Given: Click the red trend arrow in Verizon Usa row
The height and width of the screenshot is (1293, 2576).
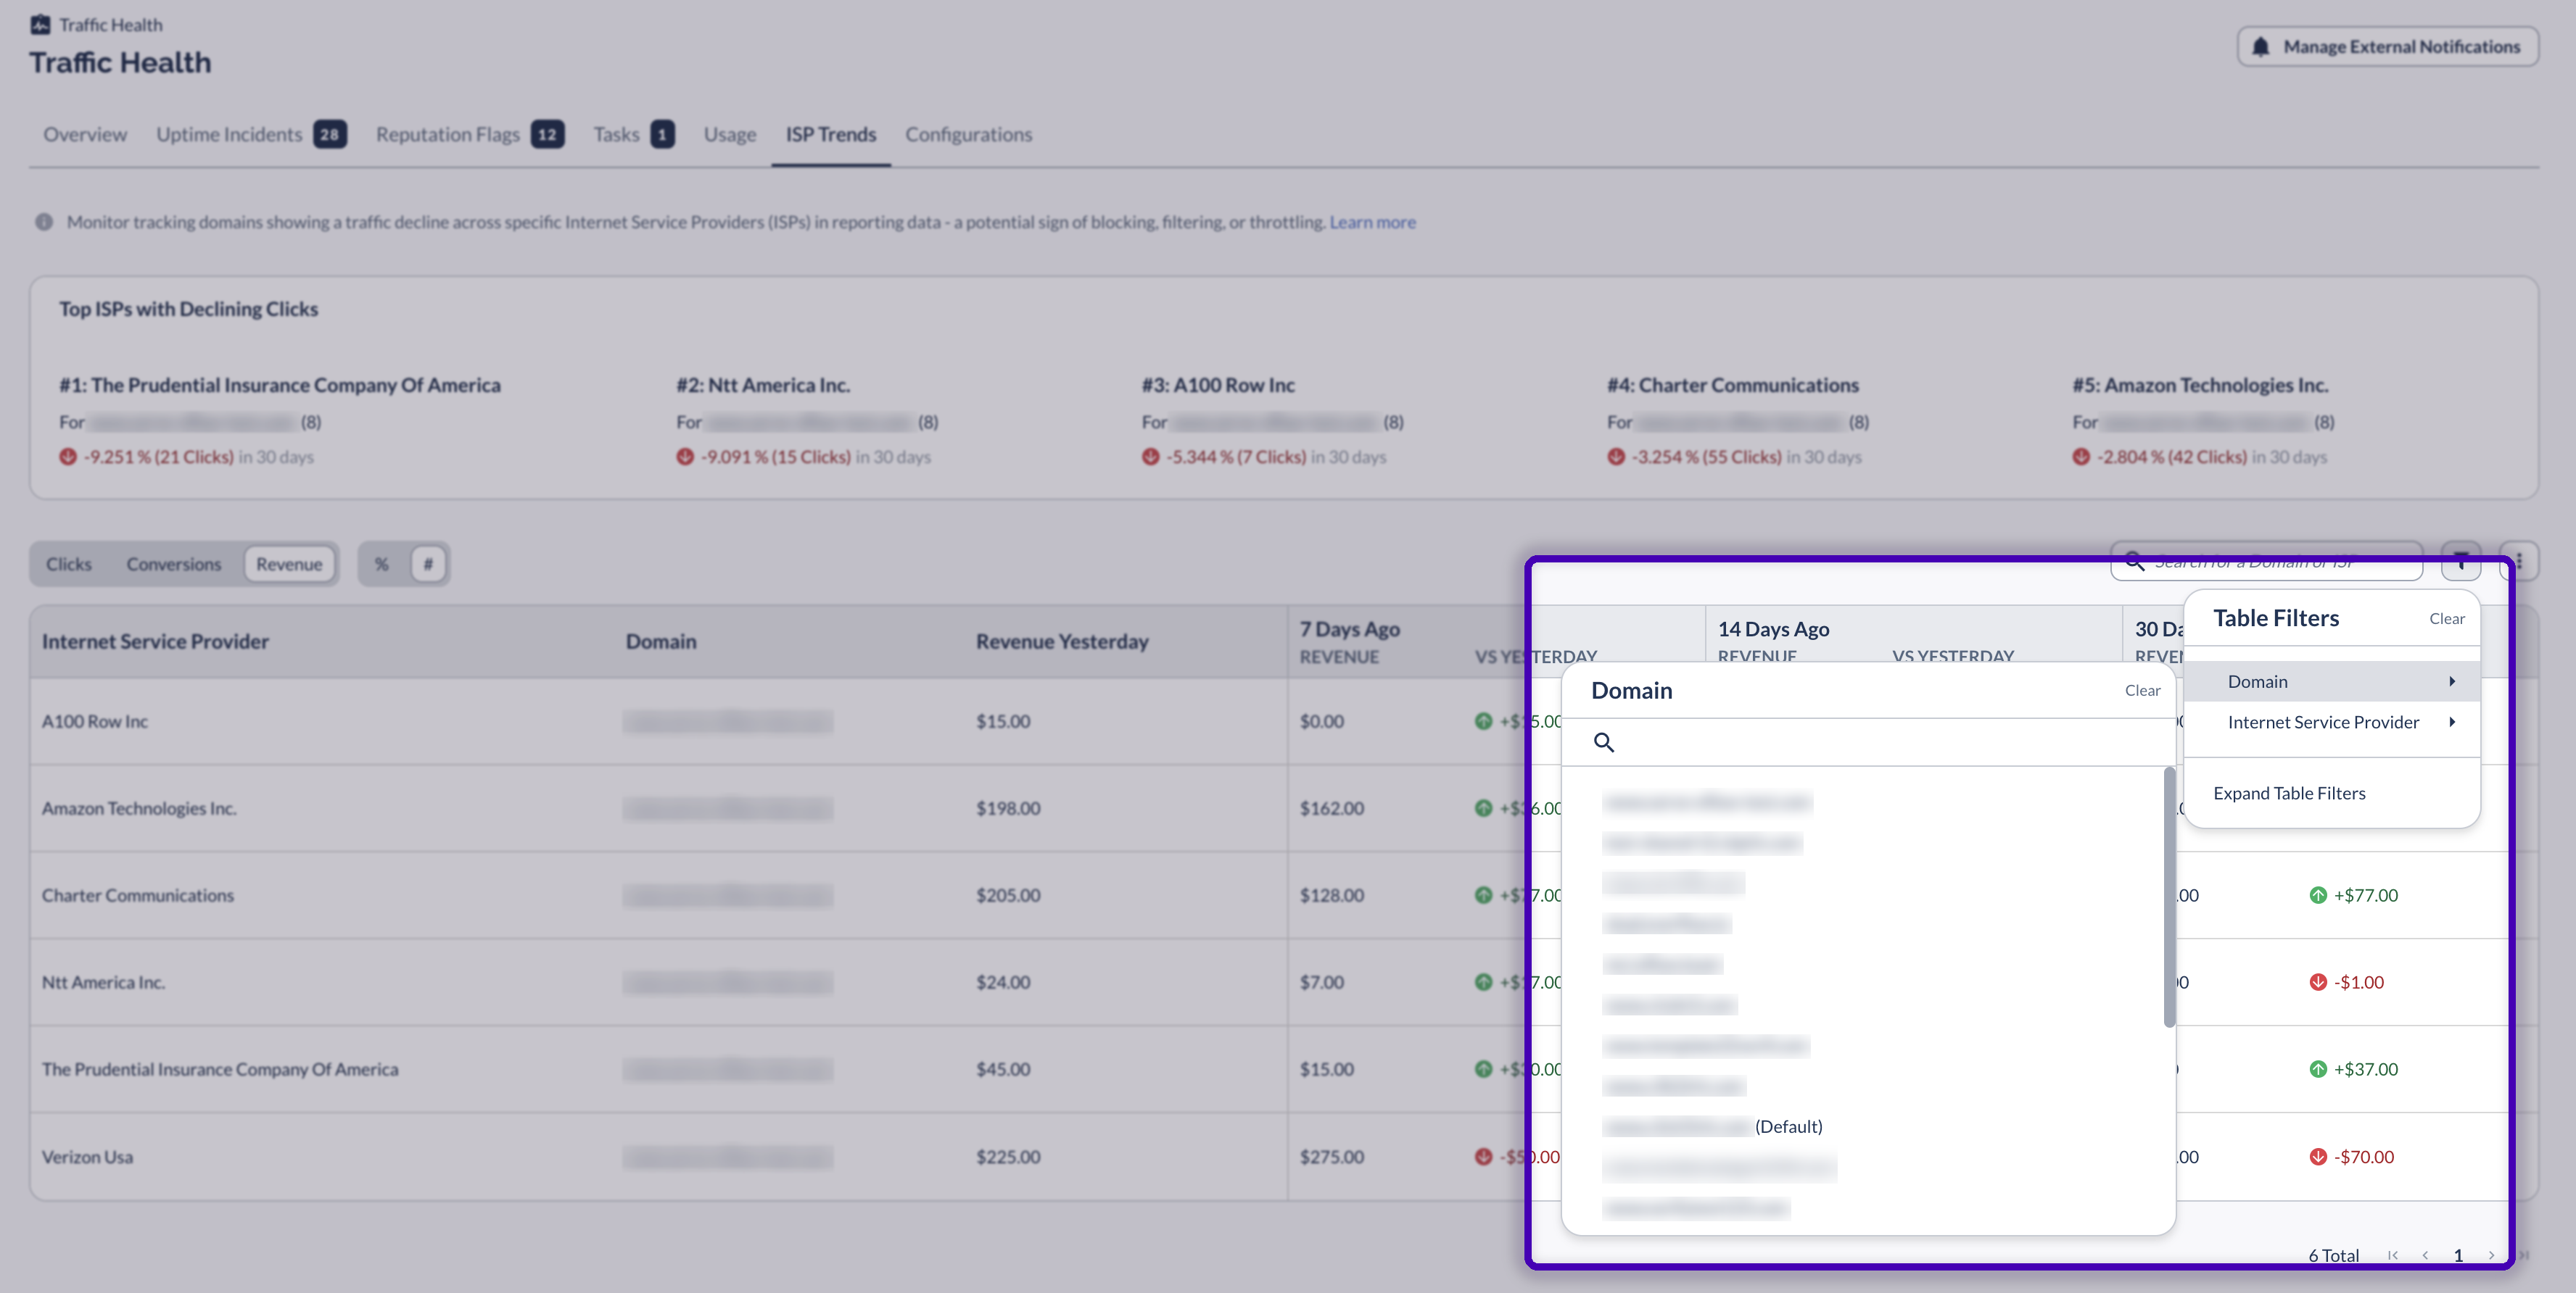Looking at the screenshot, I should [1484, 1157].
